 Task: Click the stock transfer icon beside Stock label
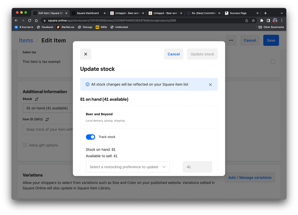coord(36,99)
